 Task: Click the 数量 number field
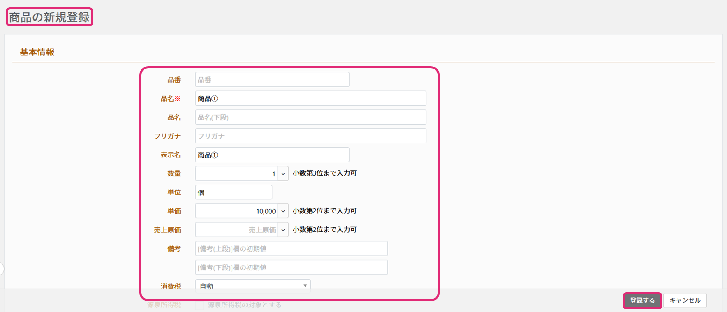coord(236,174)
